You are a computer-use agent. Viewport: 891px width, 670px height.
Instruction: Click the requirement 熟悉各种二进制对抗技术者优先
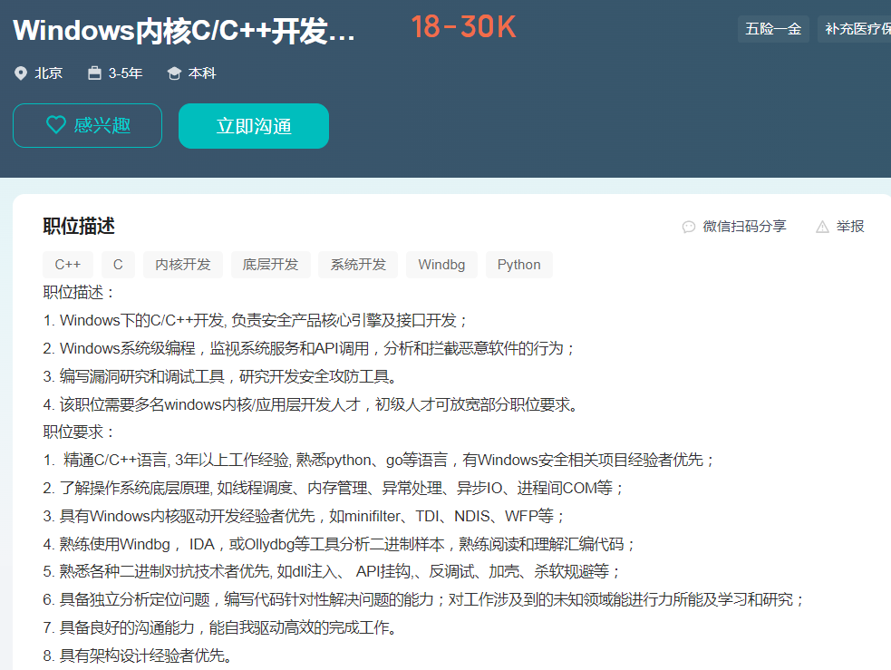point(333,571)
